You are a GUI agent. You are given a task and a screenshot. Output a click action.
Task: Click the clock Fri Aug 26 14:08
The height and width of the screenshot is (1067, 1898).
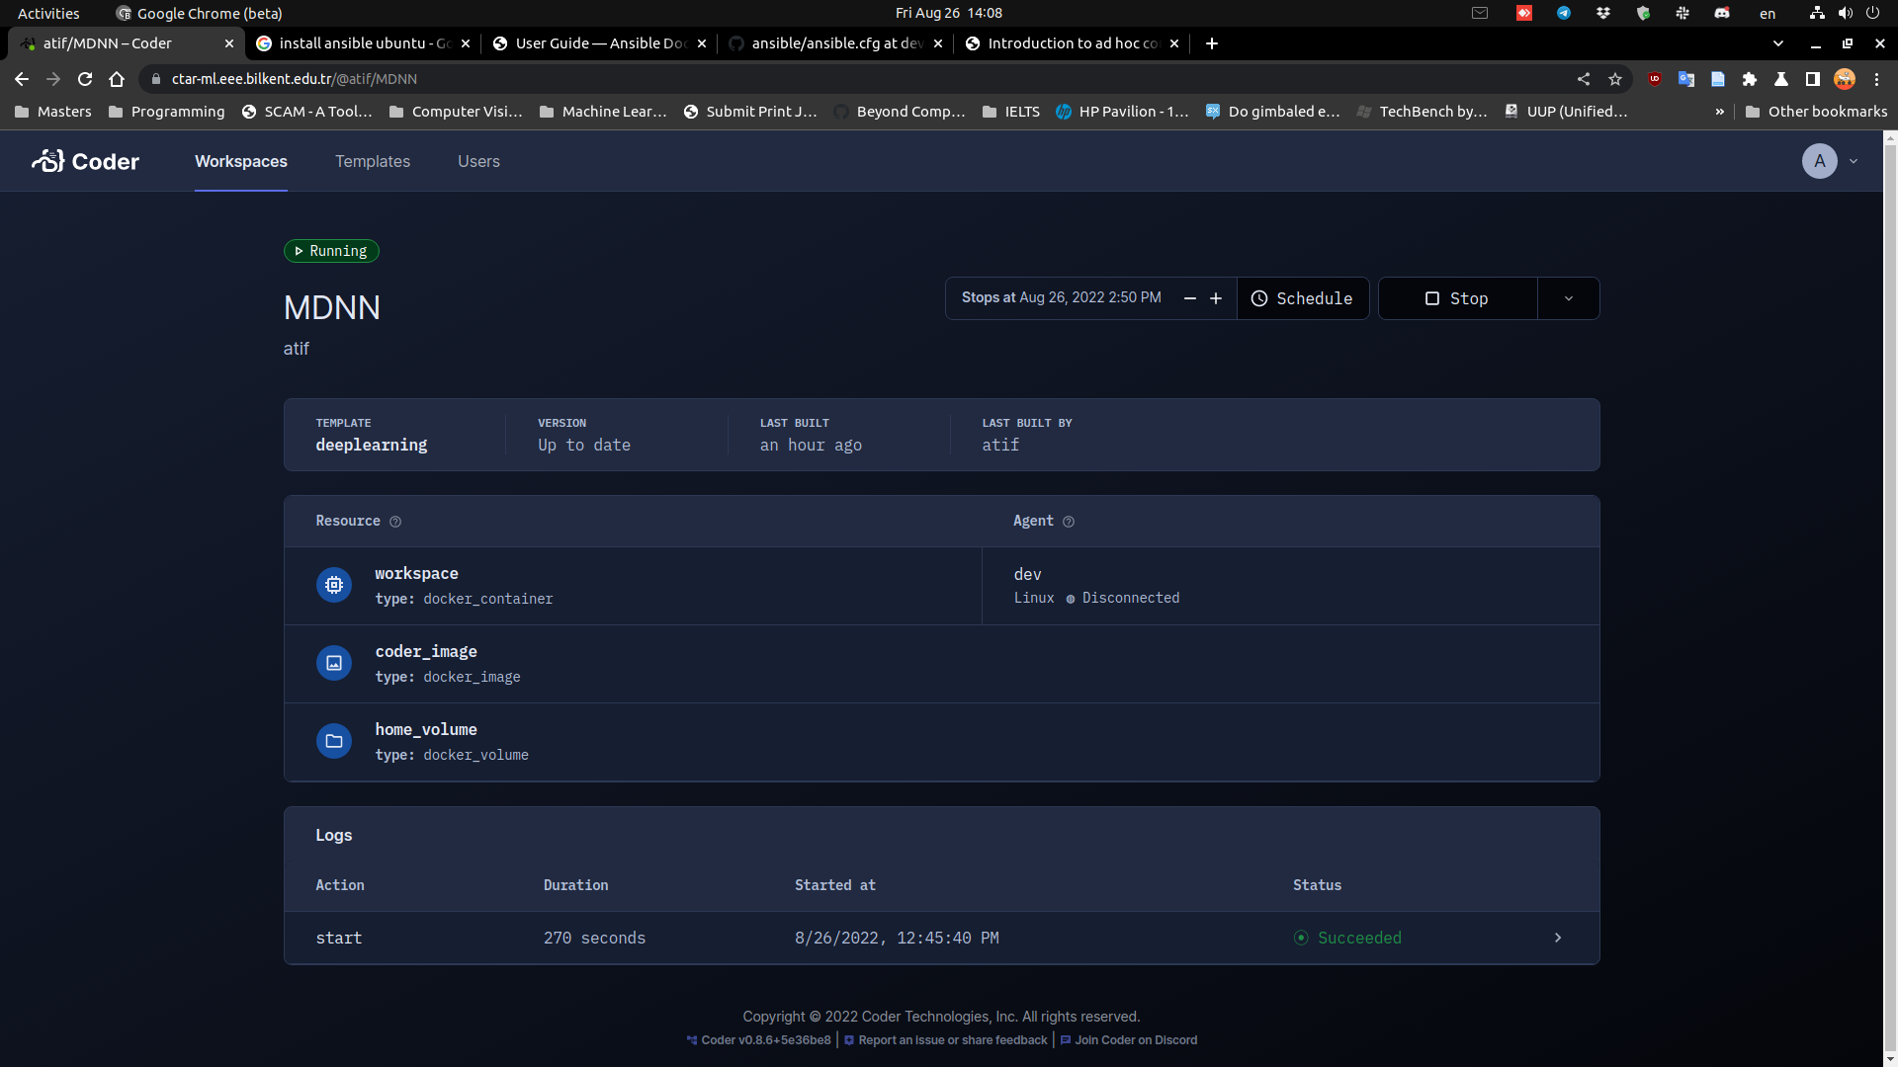pos(949,13)
